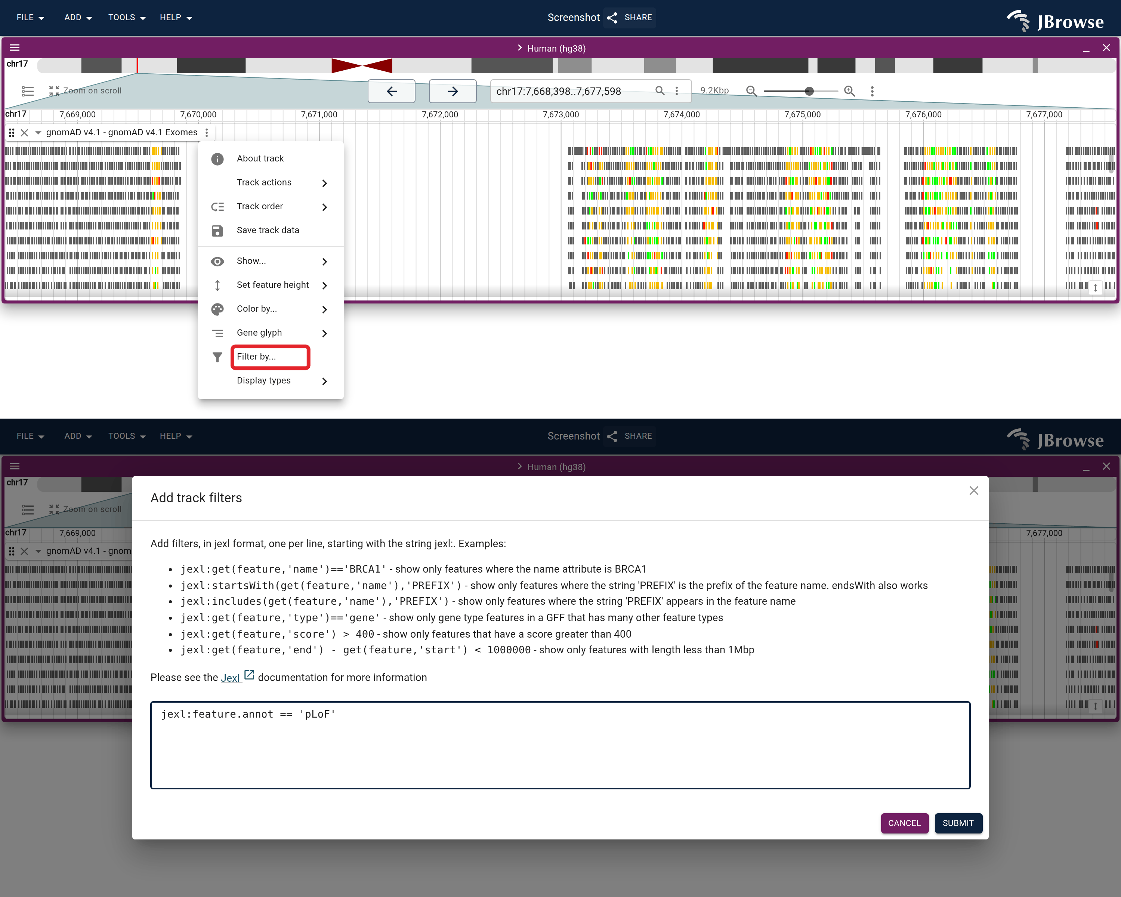Viewport: 1121px width, 897px height.
Task: Click the dimmed Human (hg38) chevron behind the dialog
Action: click(519, 466)
